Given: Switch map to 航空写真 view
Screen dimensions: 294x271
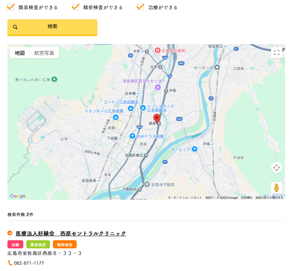Looking at the screenshot, I should tap(44, 53).
